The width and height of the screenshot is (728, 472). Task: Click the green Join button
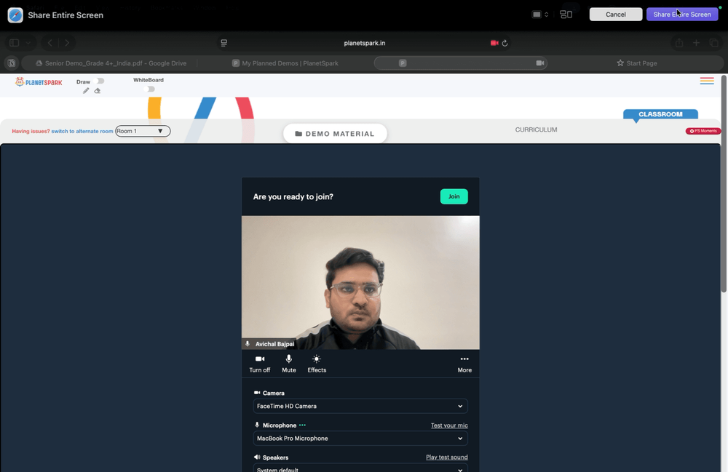click(x=454, y=196)
